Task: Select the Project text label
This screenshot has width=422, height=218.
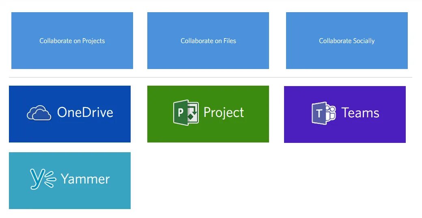Action: (x=224, y=113)
